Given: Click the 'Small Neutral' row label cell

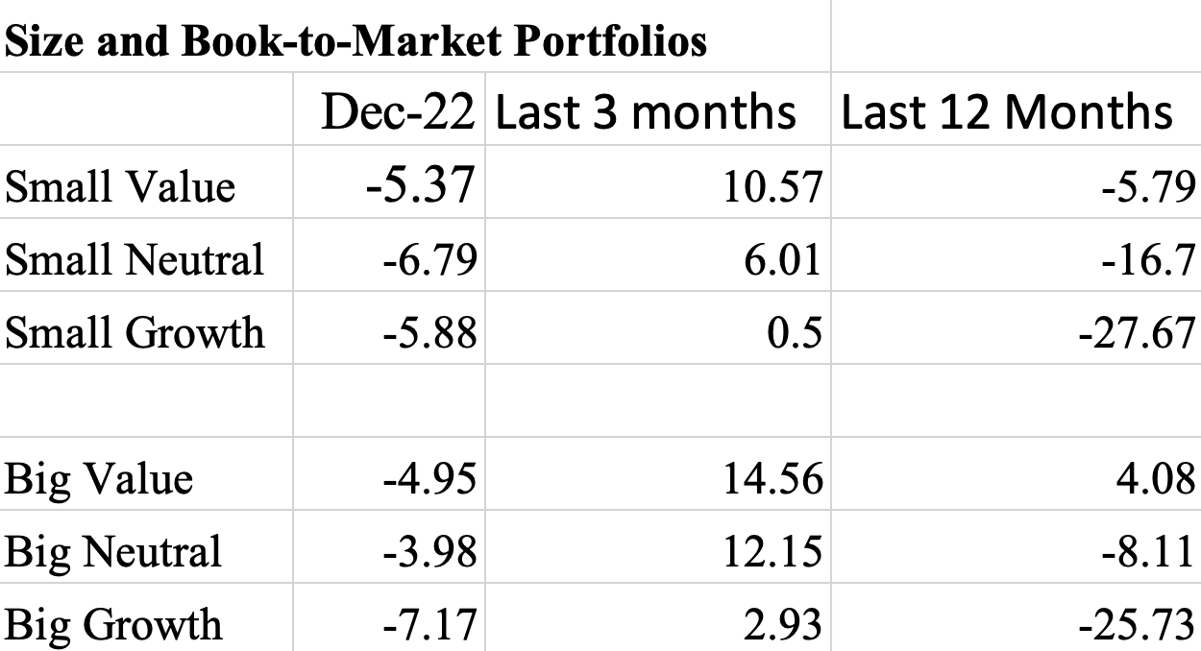Looking at the screenshot, I should 135,259.
